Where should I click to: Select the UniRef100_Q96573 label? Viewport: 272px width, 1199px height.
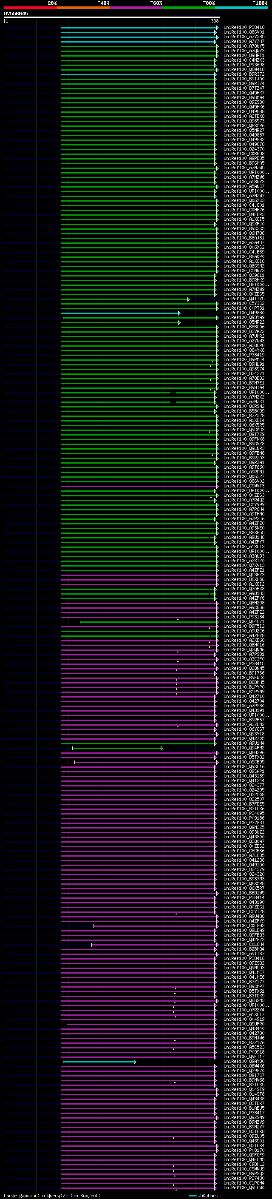(244, 121)
